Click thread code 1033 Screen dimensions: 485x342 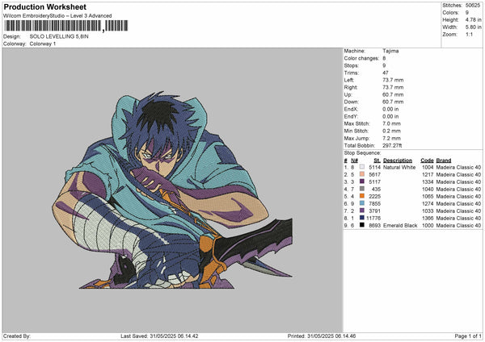(428, 211)
